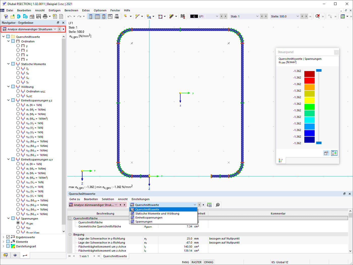Open the LF1 load case dropdown

(217, 16)
